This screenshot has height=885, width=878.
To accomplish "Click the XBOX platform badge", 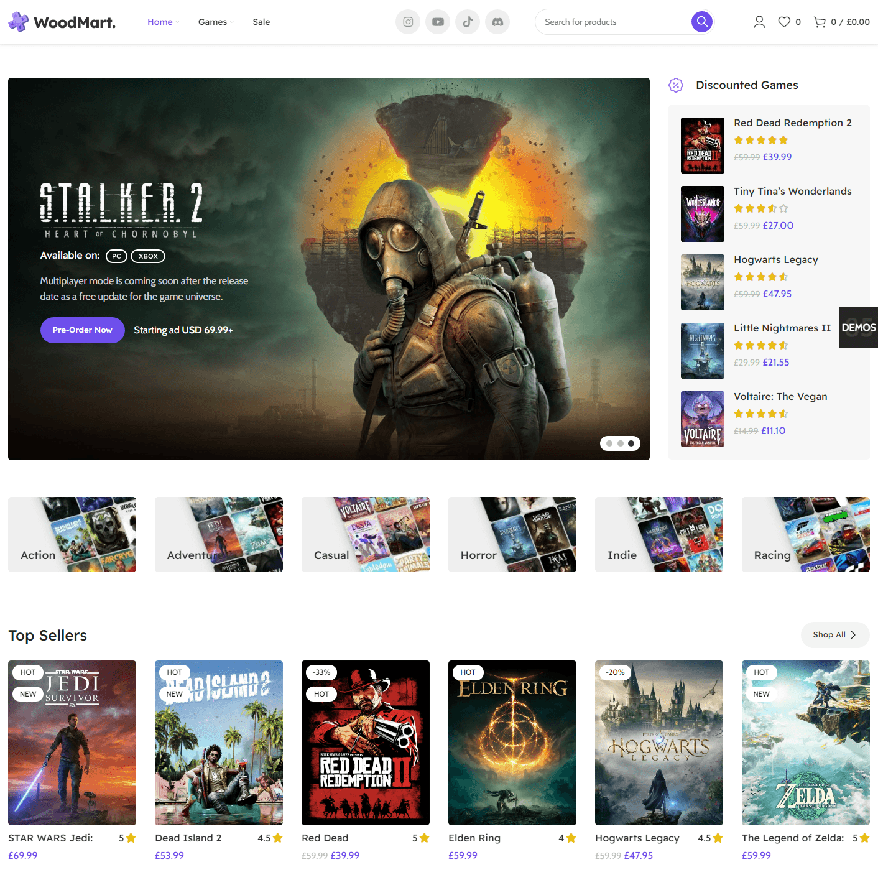I will (x=148, y=256).
